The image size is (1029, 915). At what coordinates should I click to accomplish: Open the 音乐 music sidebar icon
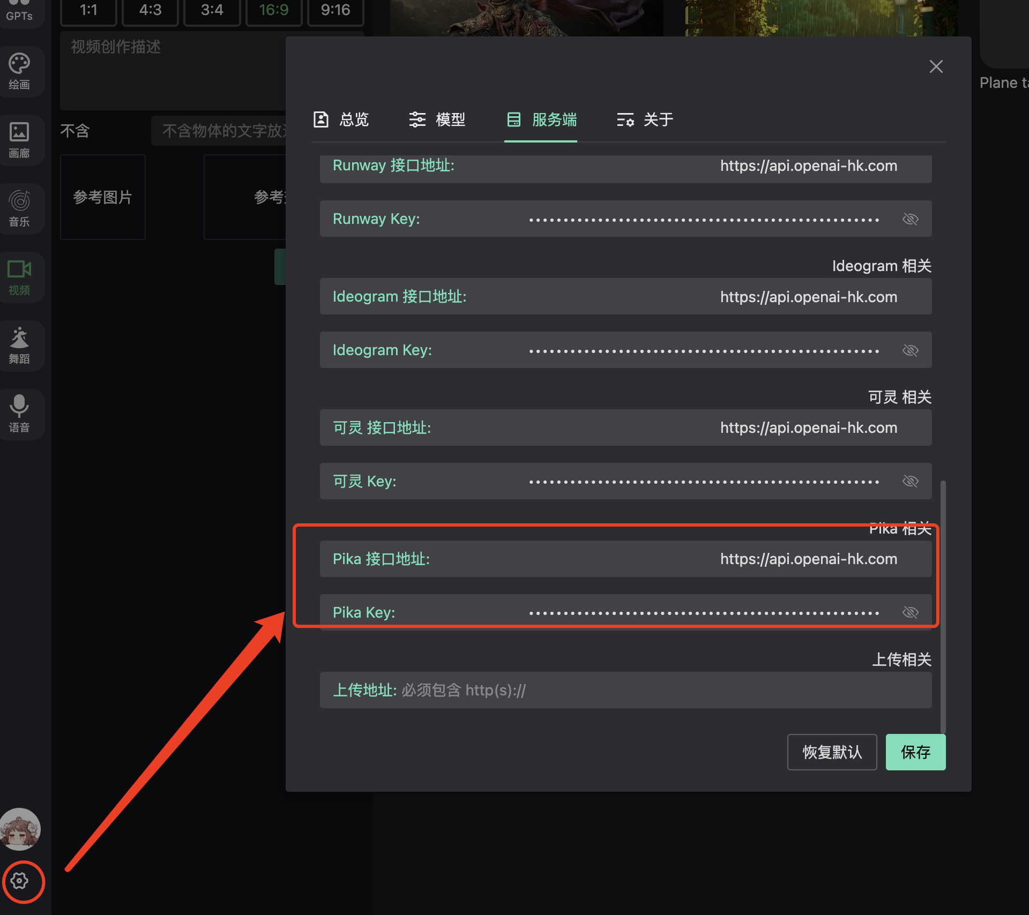pos(19,208)
